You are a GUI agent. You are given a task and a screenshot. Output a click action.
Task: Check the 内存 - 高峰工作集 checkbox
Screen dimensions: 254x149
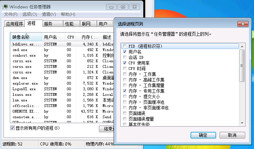pyautogui.click(x=125, y=80)
